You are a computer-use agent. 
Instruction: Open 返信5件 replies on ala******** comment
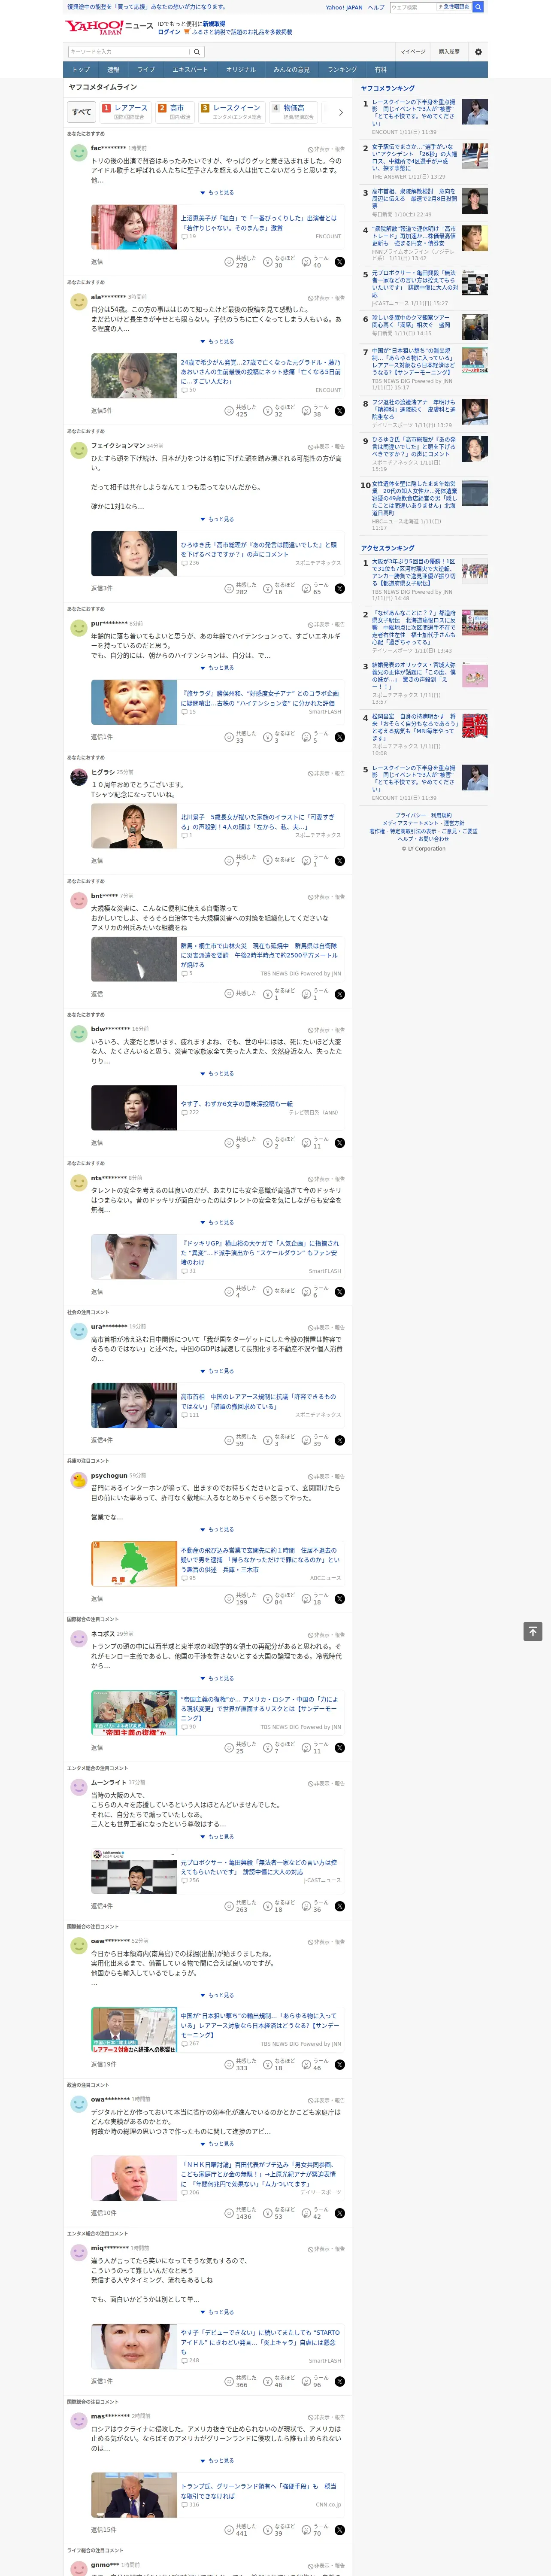[102, 411]
